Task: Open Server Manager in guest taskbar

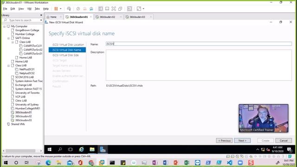Action: click(x=103, y=149)
